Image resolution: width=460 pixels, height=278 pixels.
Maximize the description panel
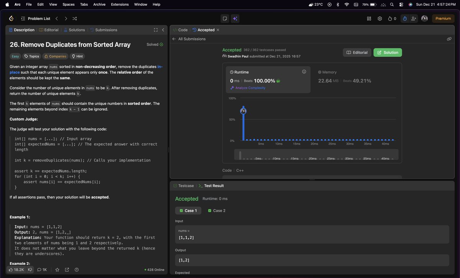(x=156, y=30)
